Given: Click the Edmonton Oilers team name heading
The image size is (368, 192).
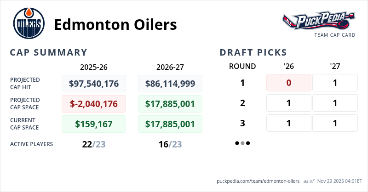Looking at the screenshot, I should pyautogui.click(x=115, y=24).
